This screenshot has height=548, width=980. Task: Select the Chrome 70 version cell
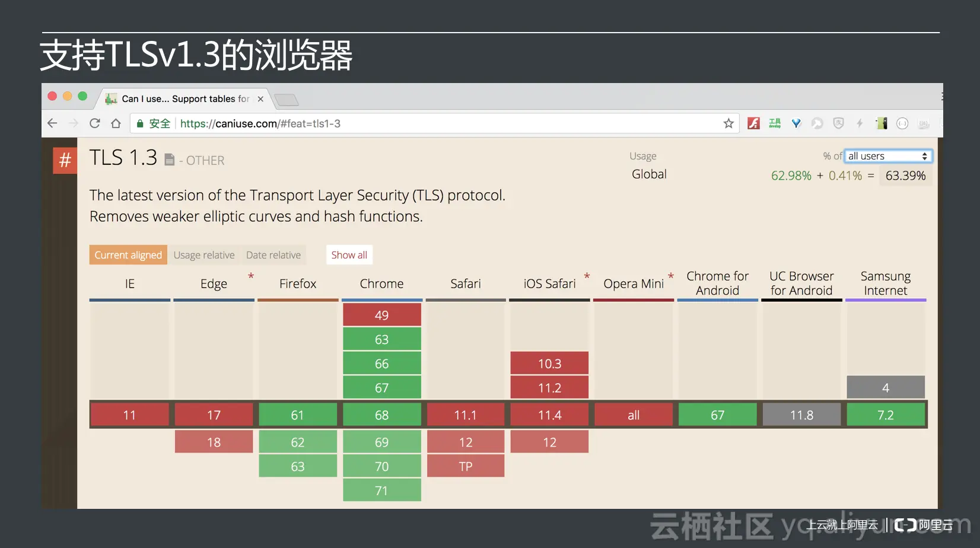tap(382, 466)
